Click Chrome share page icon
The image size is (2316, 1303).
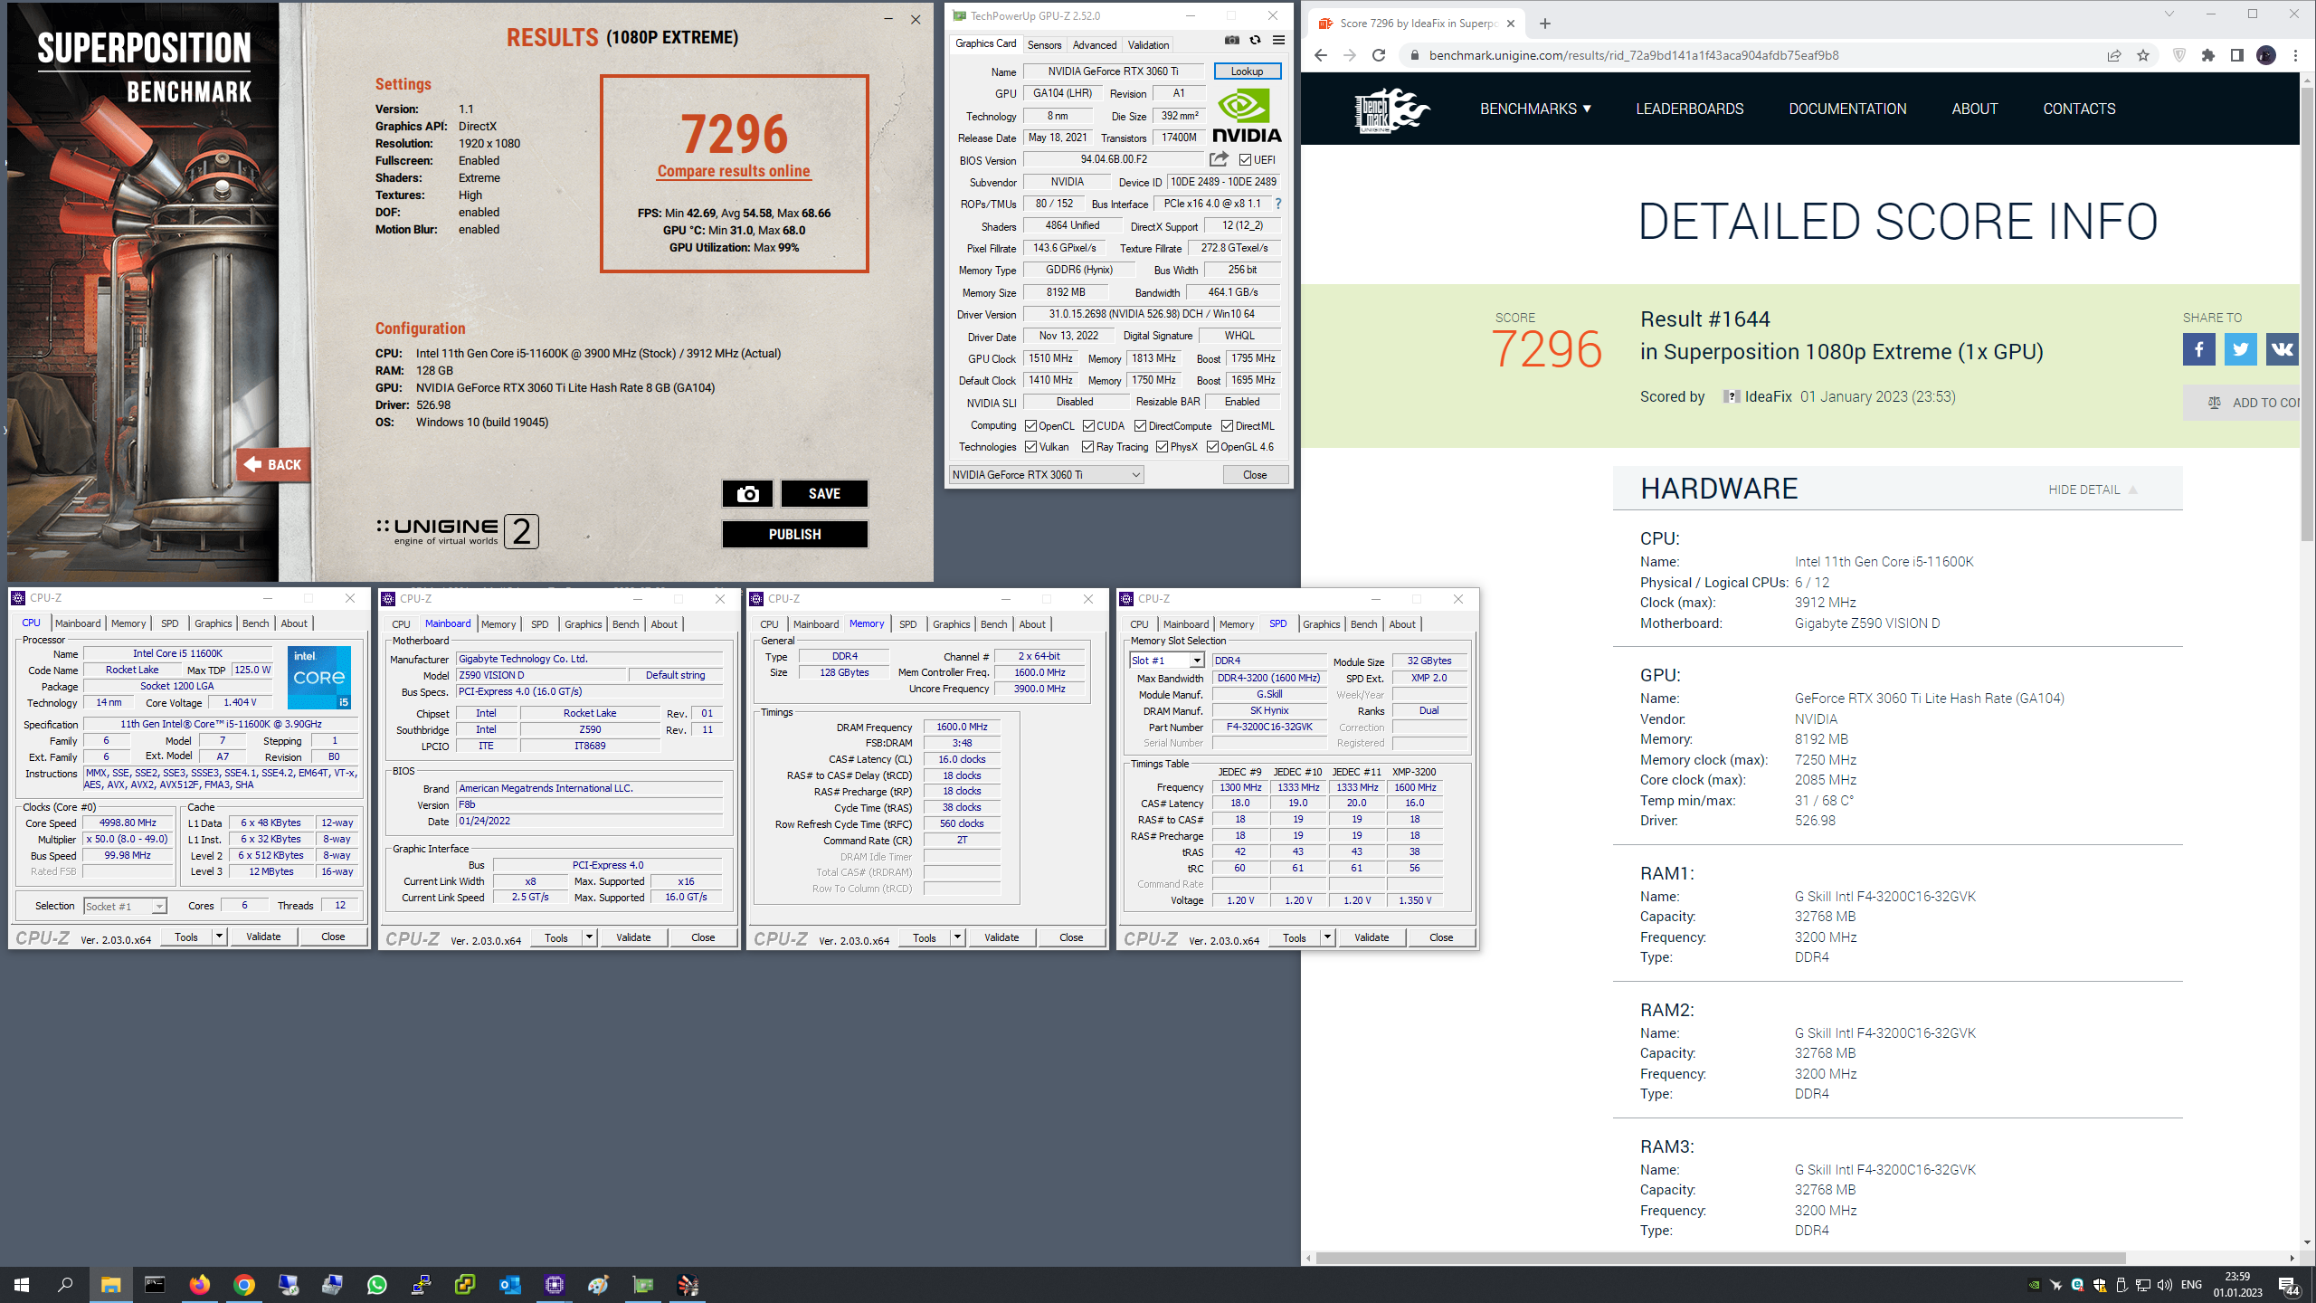click(2114, 55)
